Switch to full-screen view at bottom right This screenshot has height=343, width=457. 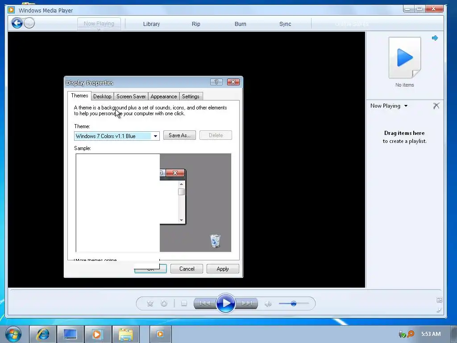[440, 300]
